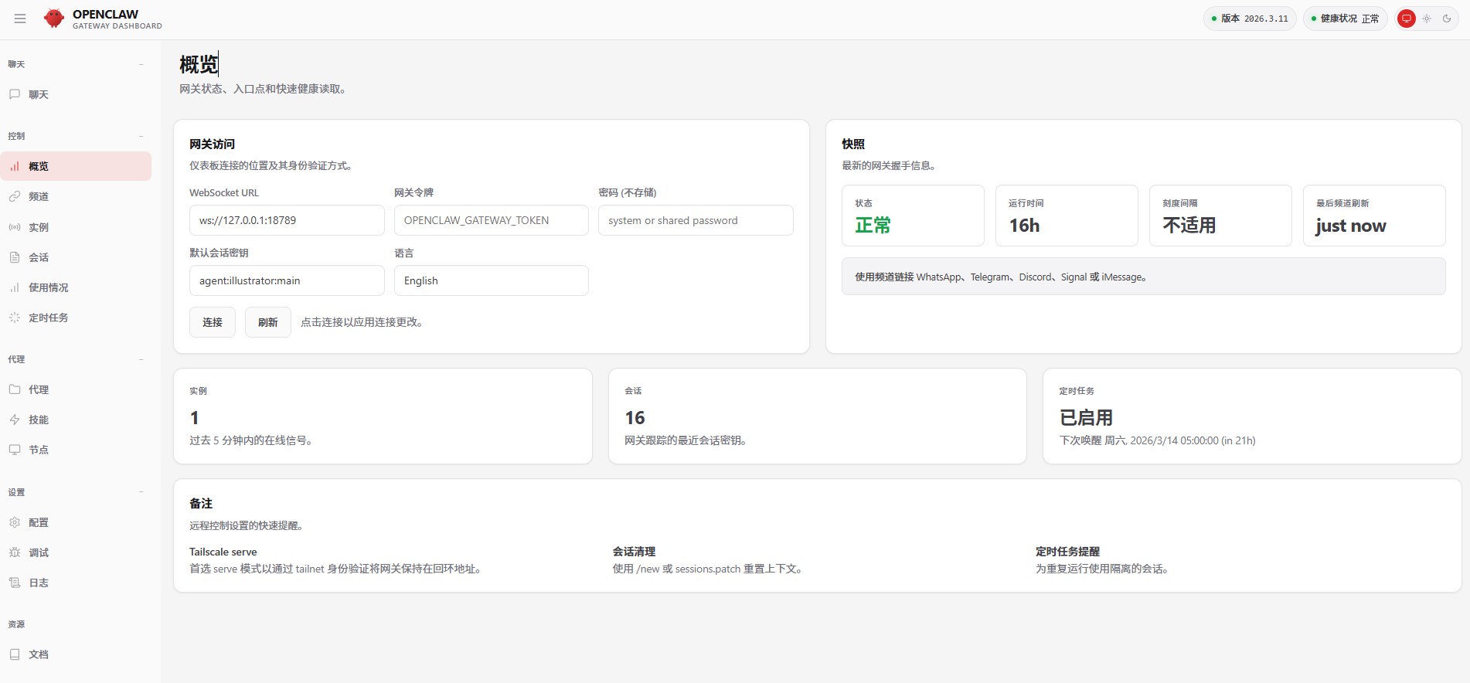The height and width of the screenshot is (683, 1470).
Task: Click the 点击连接以应用连接更改 hint text
Action: (x=362, y=322)
